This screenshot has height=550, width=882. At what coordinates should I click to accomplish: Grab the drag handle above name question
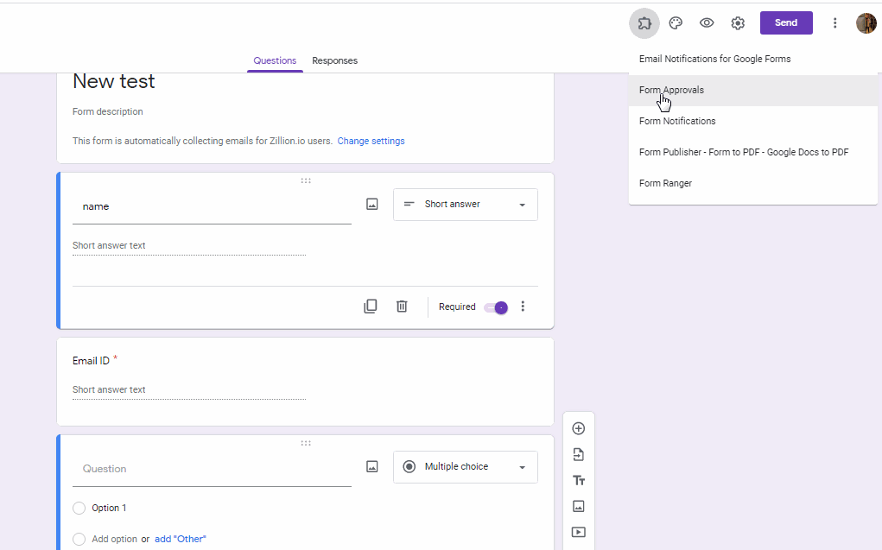click(x=306, y=180)
